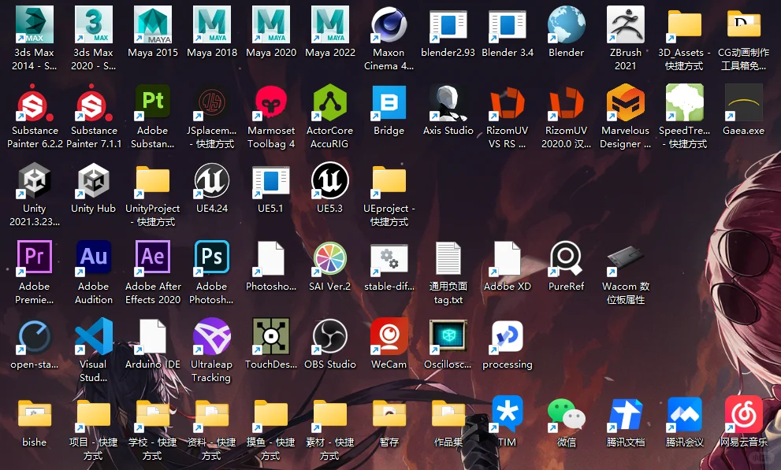The image size is (781, 470).
Task: Open 微信 WeChat icon
Action: (x=567, y=414)
